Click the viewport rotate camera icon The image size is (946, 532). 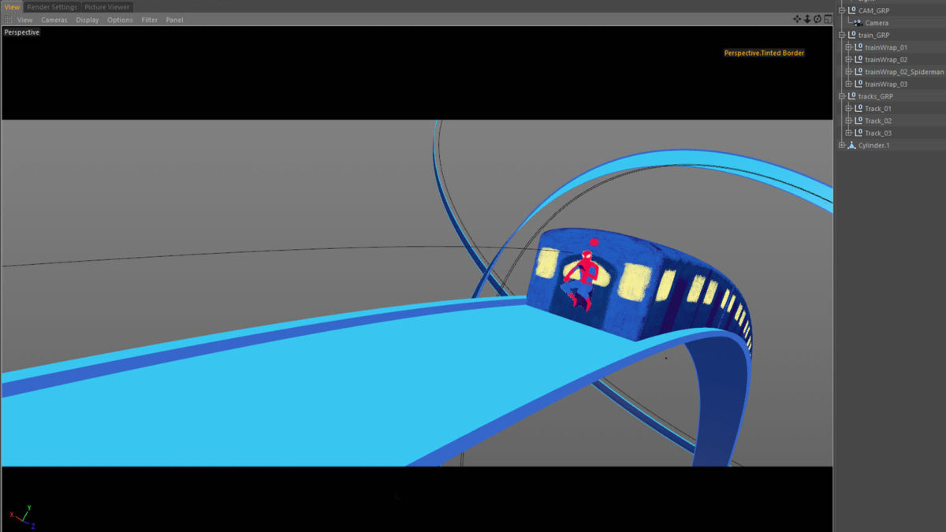tap(818, 19)
